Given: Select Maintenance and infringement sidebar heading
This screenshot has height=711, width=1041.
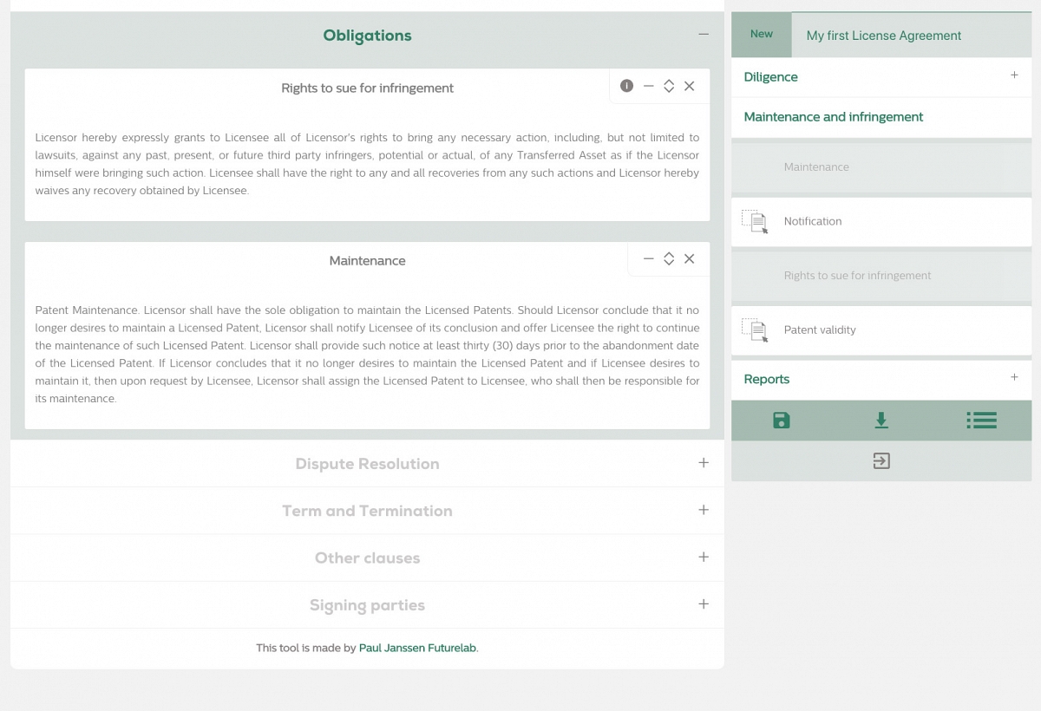Looking at the screenshot, I should click(834, 117).
